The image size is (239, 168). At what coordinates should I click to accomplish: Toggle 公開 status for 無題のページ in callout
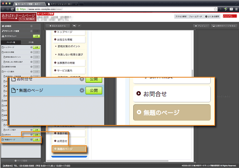point(94,91)
